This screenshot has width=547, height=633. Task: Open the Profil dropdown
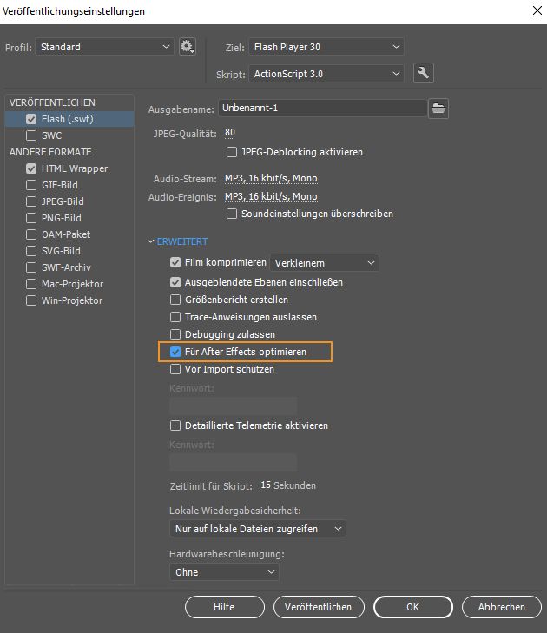106,47
